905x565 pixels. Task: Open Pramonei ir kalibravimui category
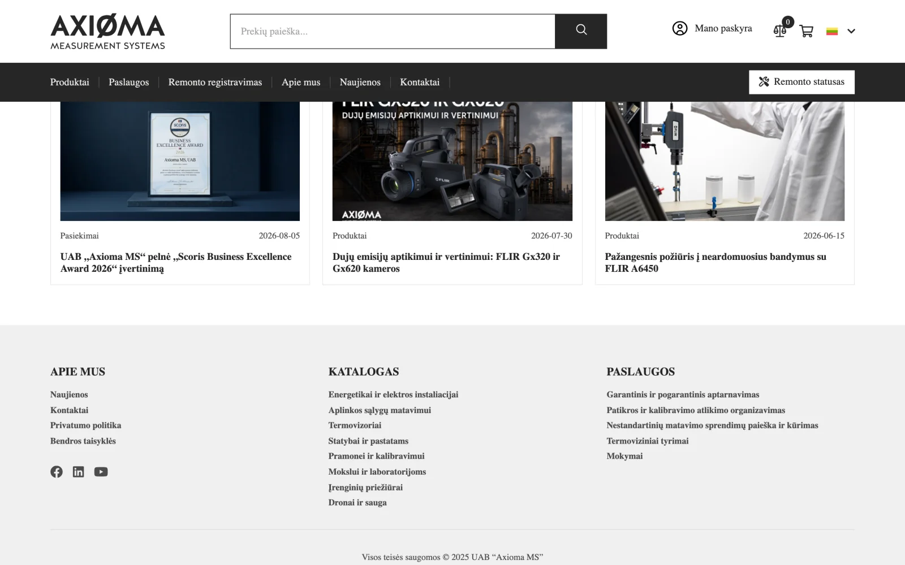pos(376,456)
